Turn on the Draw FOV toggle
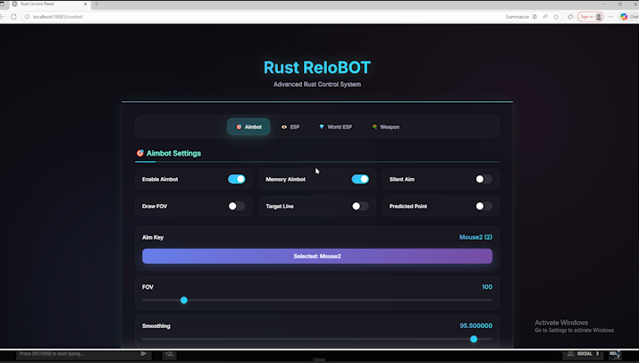The height and width of the screenshot is (363, 639). [236, 206]
